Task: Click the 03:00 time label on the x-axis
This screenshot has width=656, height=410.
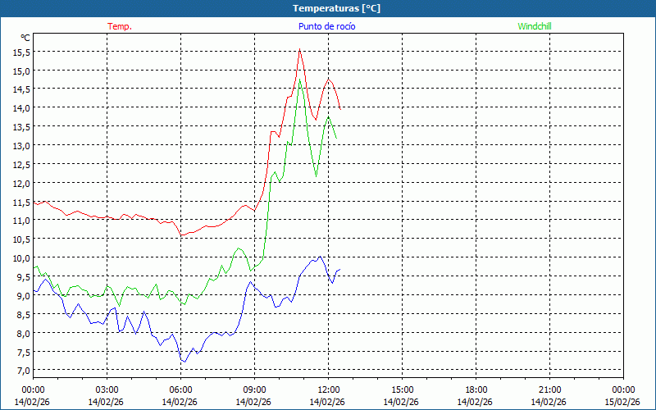Action: pyautogui.click(x=107, y=389)
